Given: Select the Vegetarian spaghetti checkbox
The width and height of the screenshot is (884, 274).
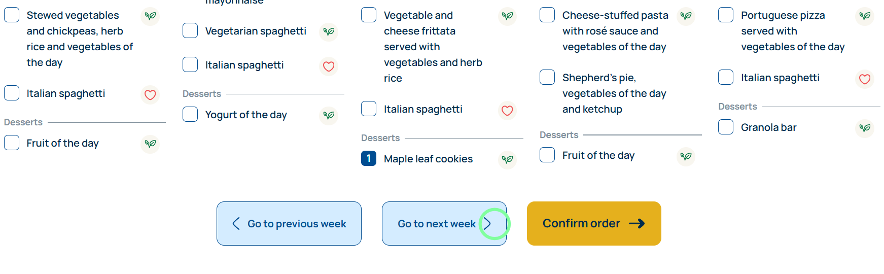Looking at the screenshot, I should click(190, 30).
